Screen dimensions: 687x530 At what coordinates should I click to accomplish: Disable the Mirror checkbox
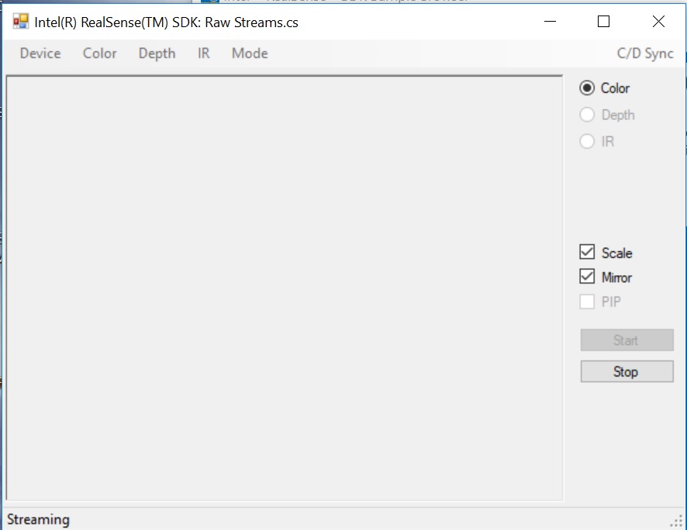(x=588, y=277)
